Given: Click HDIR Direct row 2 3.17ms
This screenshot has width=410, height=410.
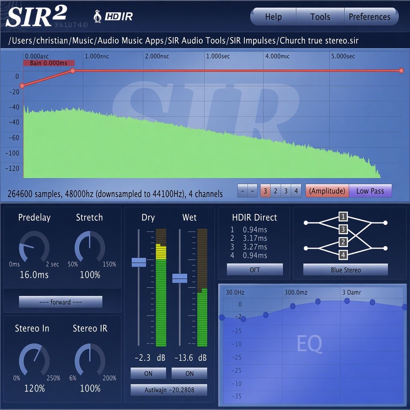Looking at the screenshot, I should coord(248,238).
